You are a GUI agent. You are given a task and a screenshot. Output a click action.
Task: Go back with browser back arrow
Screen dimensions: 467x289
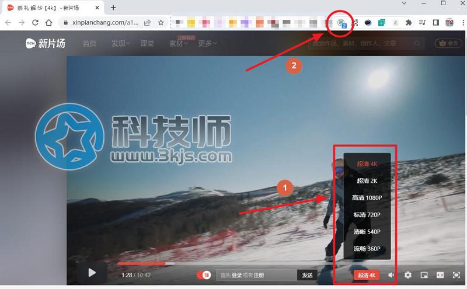8,23
